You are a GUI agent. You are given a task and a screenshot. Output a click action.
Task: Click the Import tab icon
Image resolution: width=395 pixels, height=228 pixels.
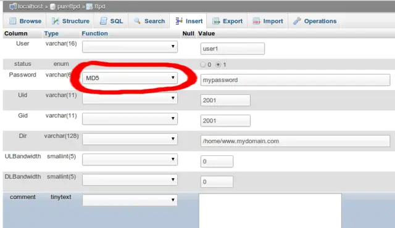tap(256, 21)
